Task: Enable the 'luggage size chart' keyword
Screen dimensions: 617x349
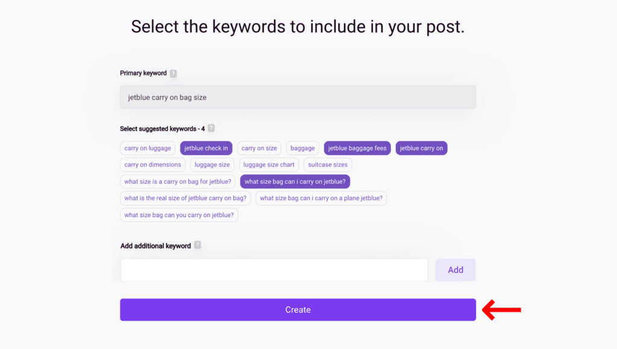Action: (269, 165)
